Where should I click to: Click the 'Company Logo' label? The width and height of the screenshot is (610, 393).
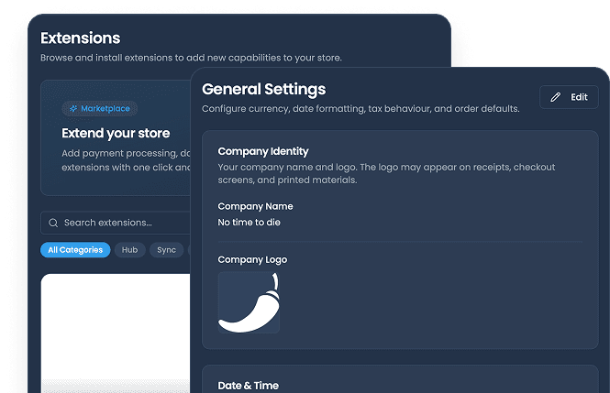click(x=252, y=260)
